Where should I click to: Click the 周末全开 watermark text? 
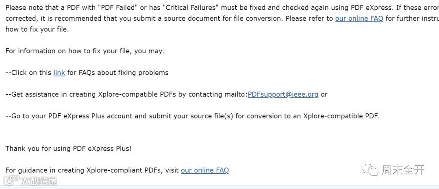pyautogui.click(x=402, y=169)
